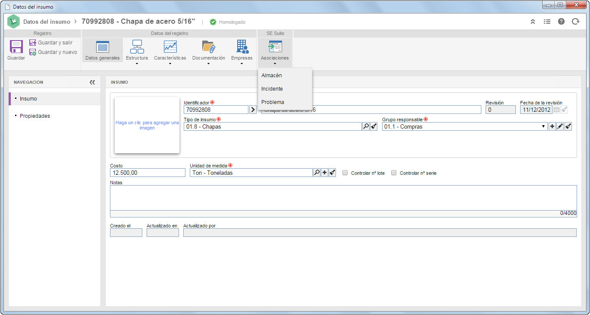590x315 pixels.
Task: Enable Controlar nº lote checkbox
Action: pos(345,173)
